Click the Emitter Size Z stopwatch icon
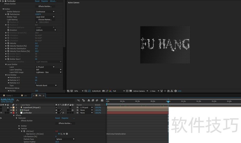The width and height of the screenshot is (241, 143). [x=8, y=59]
